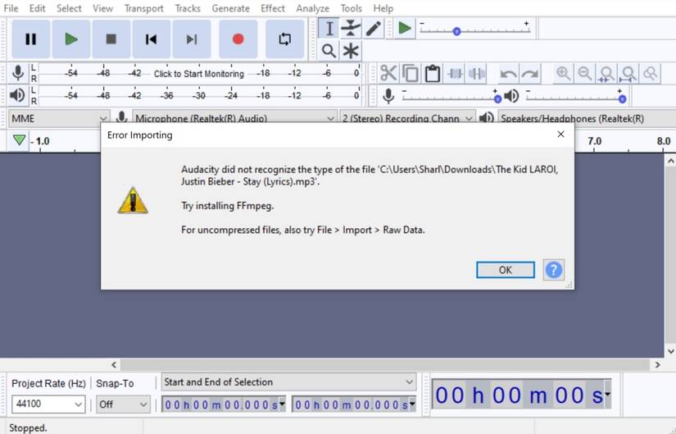676x434 pixels.
Task: Open the Snap-To Off dropdown
Action: pyautogui.click(x=123, y=404)
